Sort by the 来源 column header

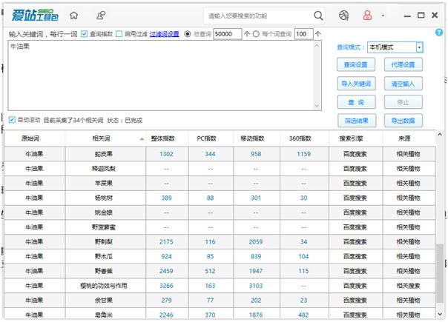point(409,138)
